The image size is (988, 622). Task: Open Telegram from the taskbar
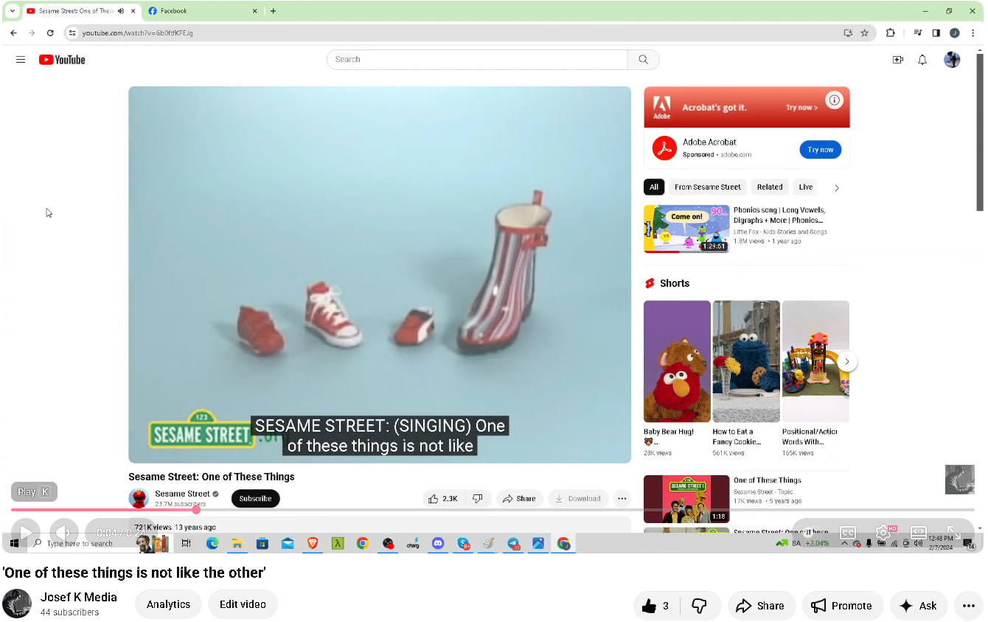[x=513, y=544]
